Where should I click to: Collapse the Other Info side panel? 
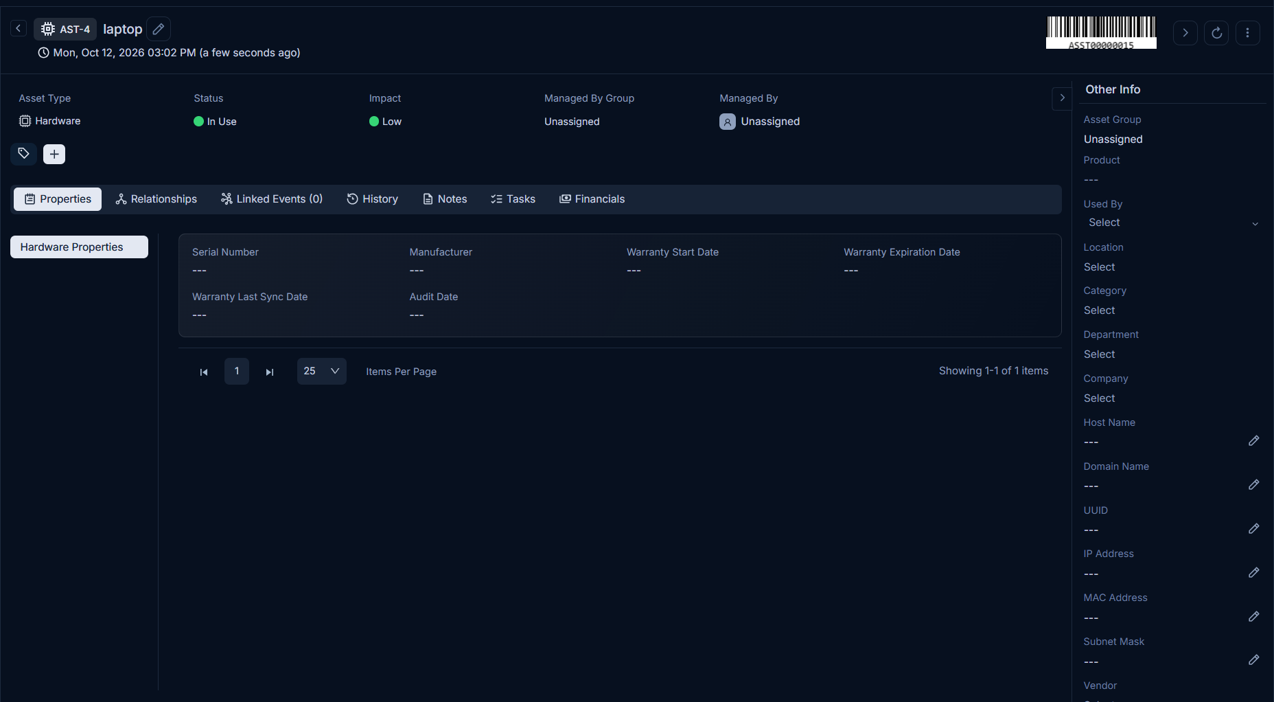click(1062, 98)
